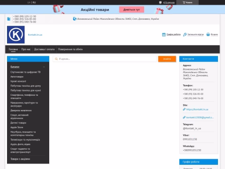Screen dimensions: 225x169
Task: Open the kontakt12008@gmail email link
Action: (x=200, y=117)
